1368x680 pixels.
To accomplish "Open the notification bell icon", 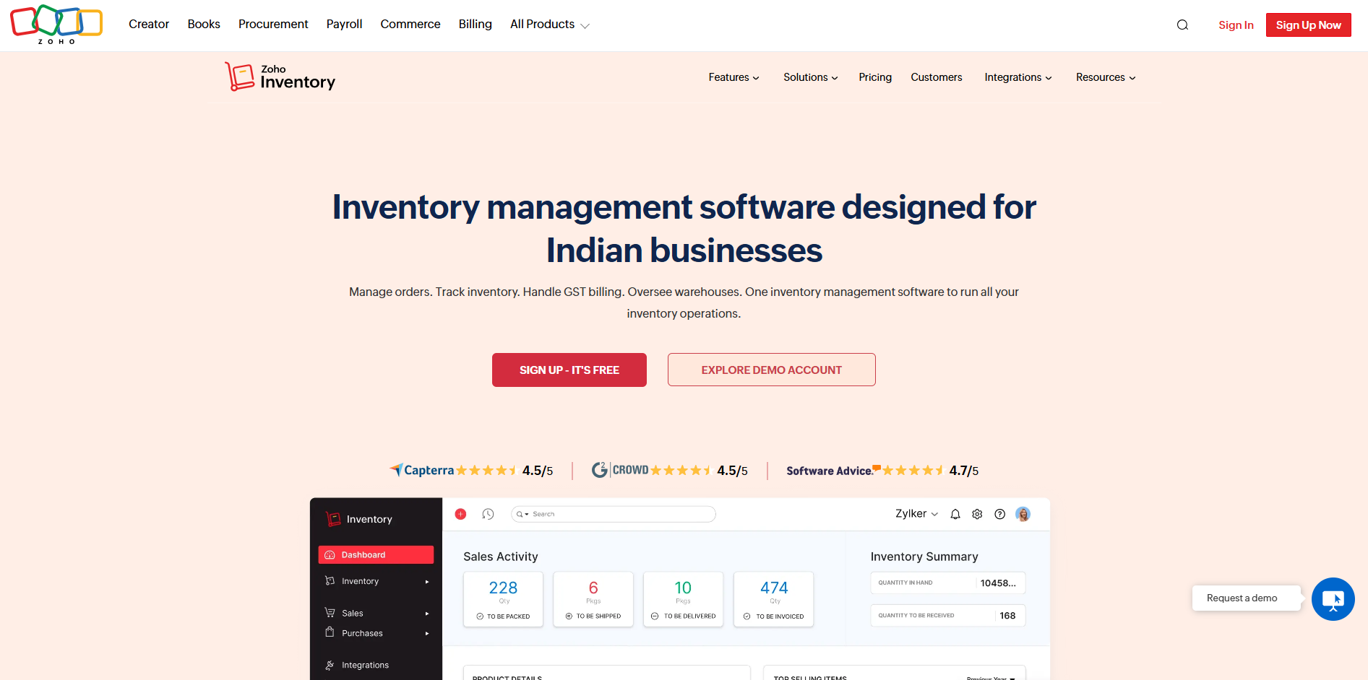I will [x=955, y=513].
